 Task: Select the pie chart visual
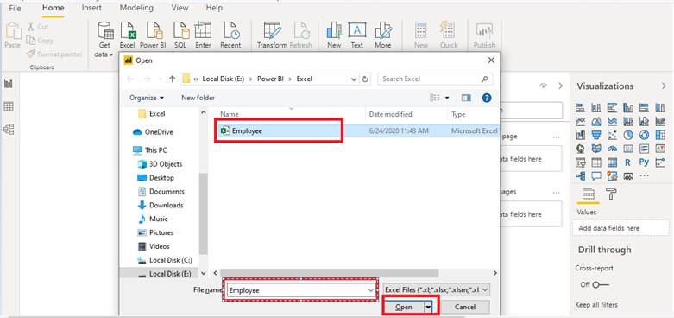(x=628, y=135)
